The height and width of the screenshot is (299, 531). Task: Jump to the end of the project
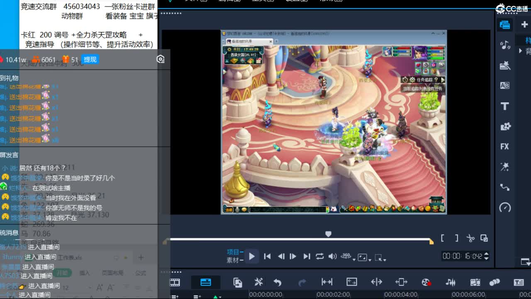[x=307, y=257]
